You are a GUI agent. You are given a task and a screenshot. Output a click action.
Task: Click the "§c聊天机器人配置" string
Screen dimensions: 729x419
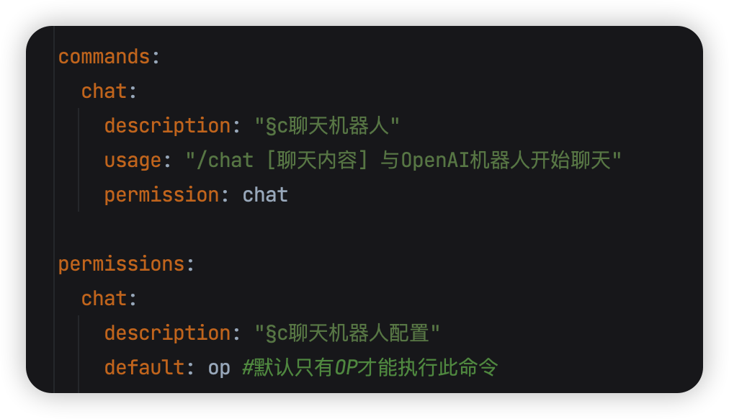point(346,333)
